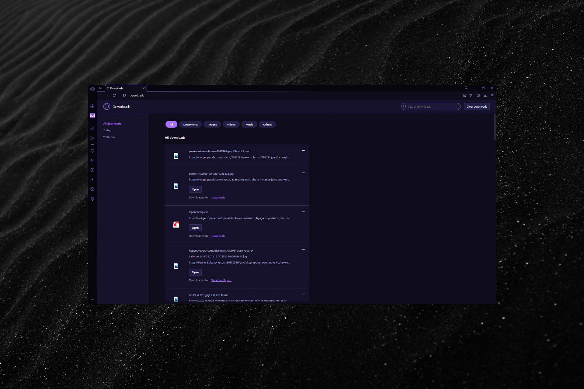Open the sidebar heart bookmarks icon
Screen dimensions: 584x389
pos(92,151)
